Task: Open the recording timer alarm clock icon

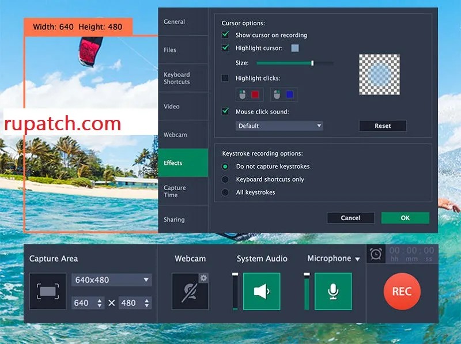Action: 376,254
